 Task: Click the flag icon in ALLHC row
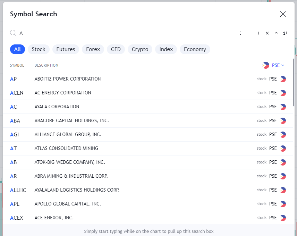pos(283,190)
